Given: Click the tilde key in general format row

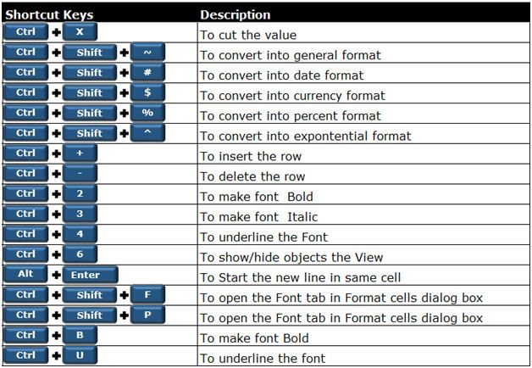Looking at the screenshot, I should coord(147,53).
